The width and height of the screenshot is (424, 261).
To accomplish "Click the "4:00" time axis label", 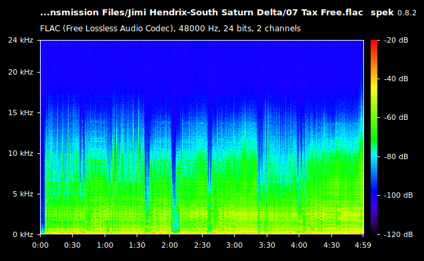I will (299, 245).
